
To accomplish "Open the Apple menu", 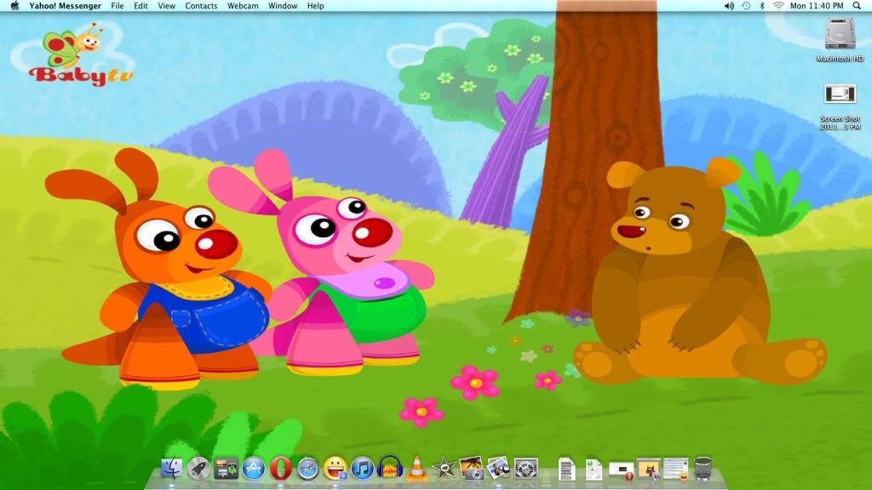I will point(15,6).
